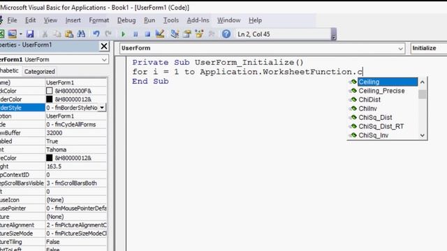Click the autocomplete list scrollbar thumb

click(x=423, y=94)
